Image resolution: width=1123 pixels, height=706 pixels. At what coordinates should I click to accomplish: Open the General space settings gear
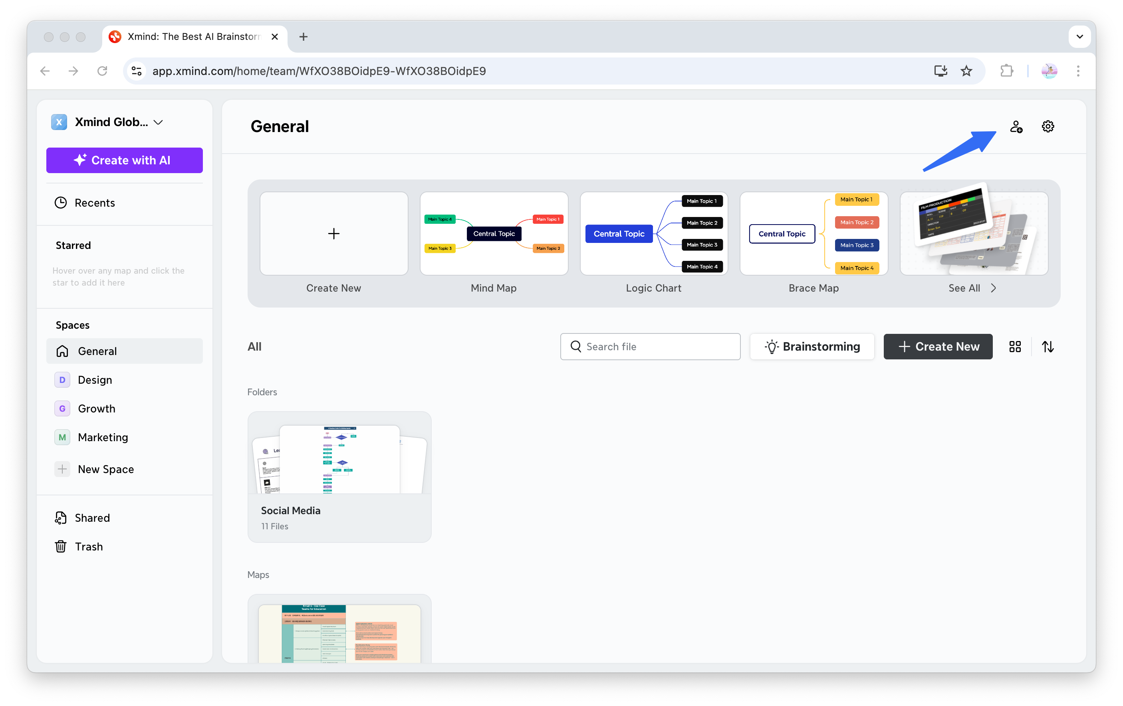(1048, 127)
